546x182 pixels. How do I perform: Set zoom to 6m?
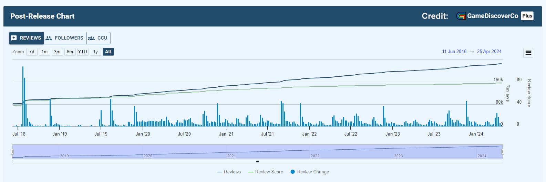click(70, 52)
